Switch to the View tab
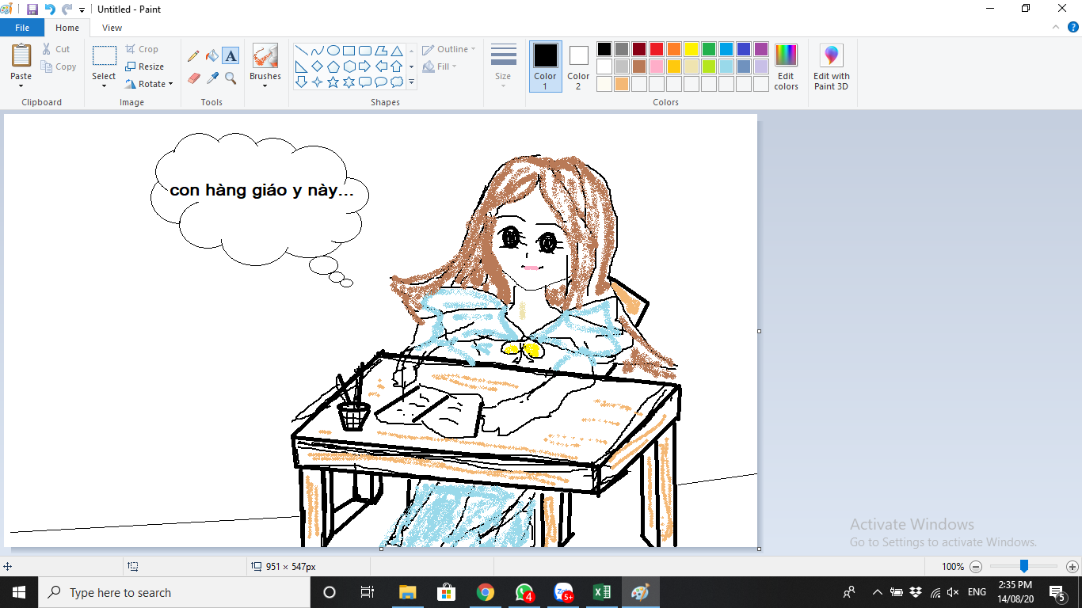Viewport: 1082px width, 608px height. [112, 28]
